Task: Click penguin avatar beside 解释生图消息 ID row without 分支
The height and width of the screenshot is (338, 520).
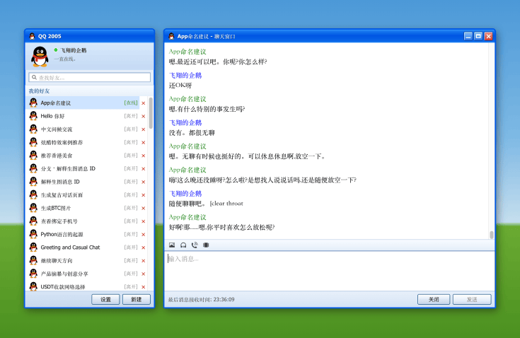Action: pos(33,182)
